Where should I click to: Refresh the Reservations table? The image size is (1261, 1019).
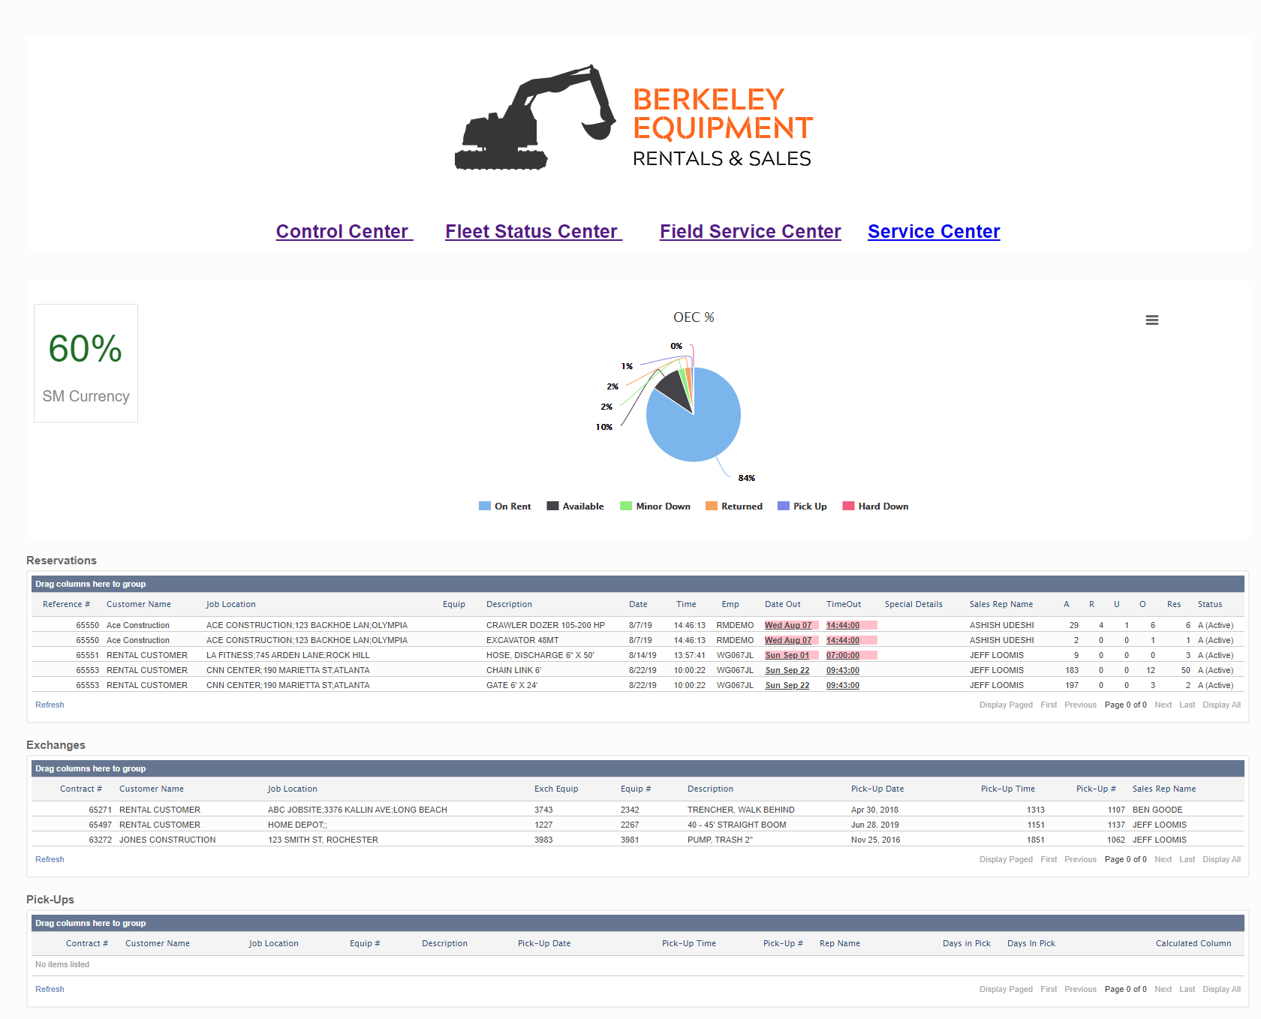pos(50,705)
